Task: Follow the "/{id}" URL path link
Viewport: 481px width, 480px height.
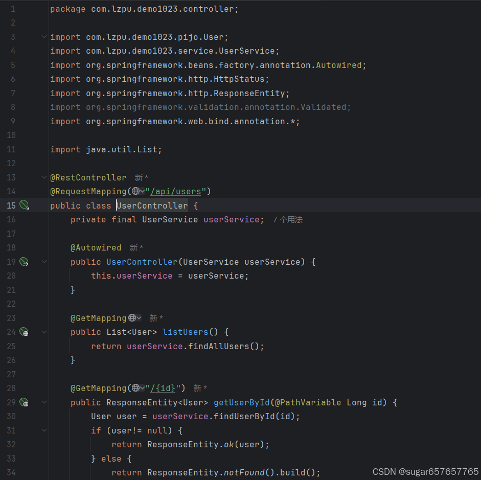Action: [163, 388]
